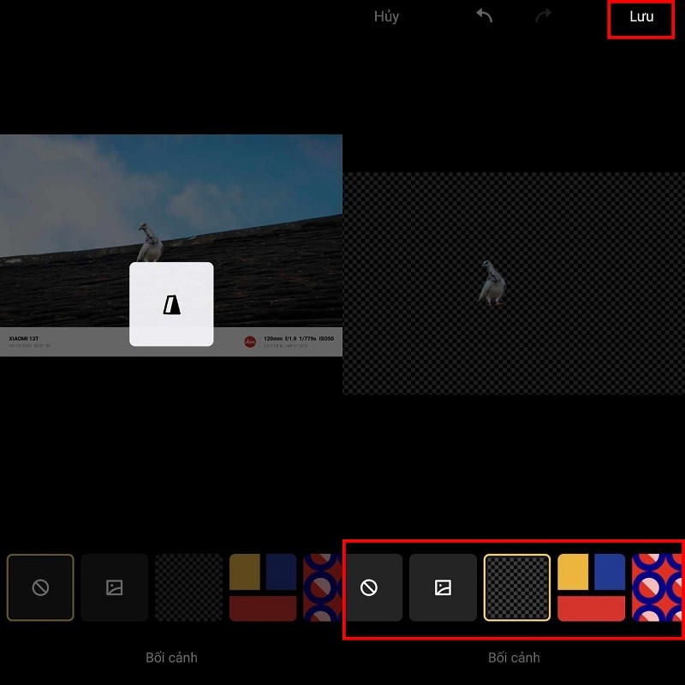Viewport: 685px width, 685px height.
Task: Click the undo arrow icon
Action: [x=485, y=16]
